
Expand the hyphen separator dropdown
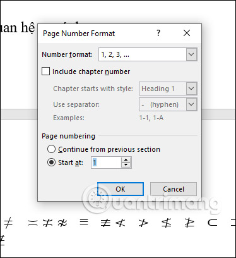tap(191, 104)
